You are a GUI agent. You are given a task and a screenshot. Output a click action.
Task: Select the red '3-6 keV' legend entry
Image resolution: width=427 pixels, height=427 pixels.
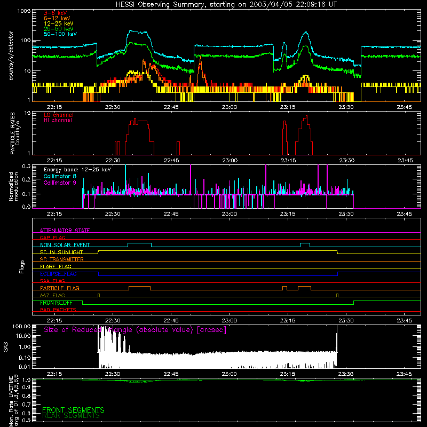56,13
